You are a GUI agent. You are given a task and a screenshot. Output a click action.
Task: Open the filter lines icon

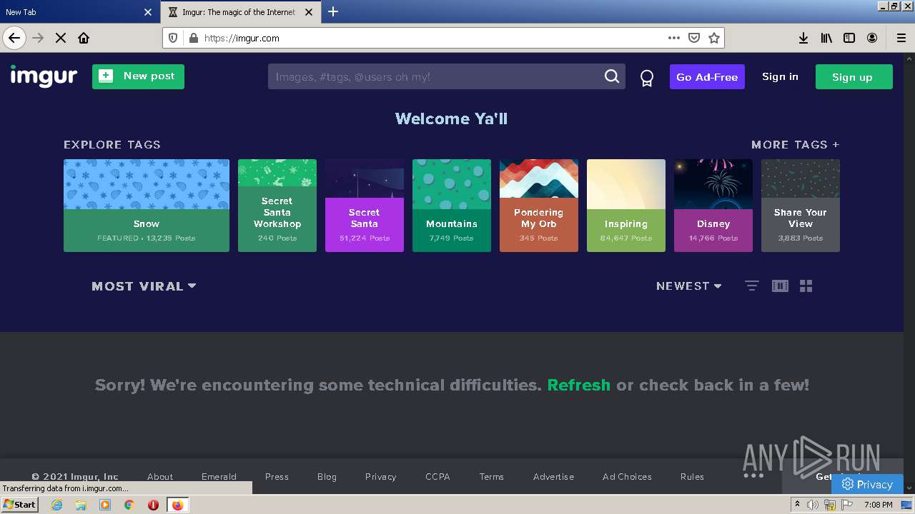[x=751, y=286]
